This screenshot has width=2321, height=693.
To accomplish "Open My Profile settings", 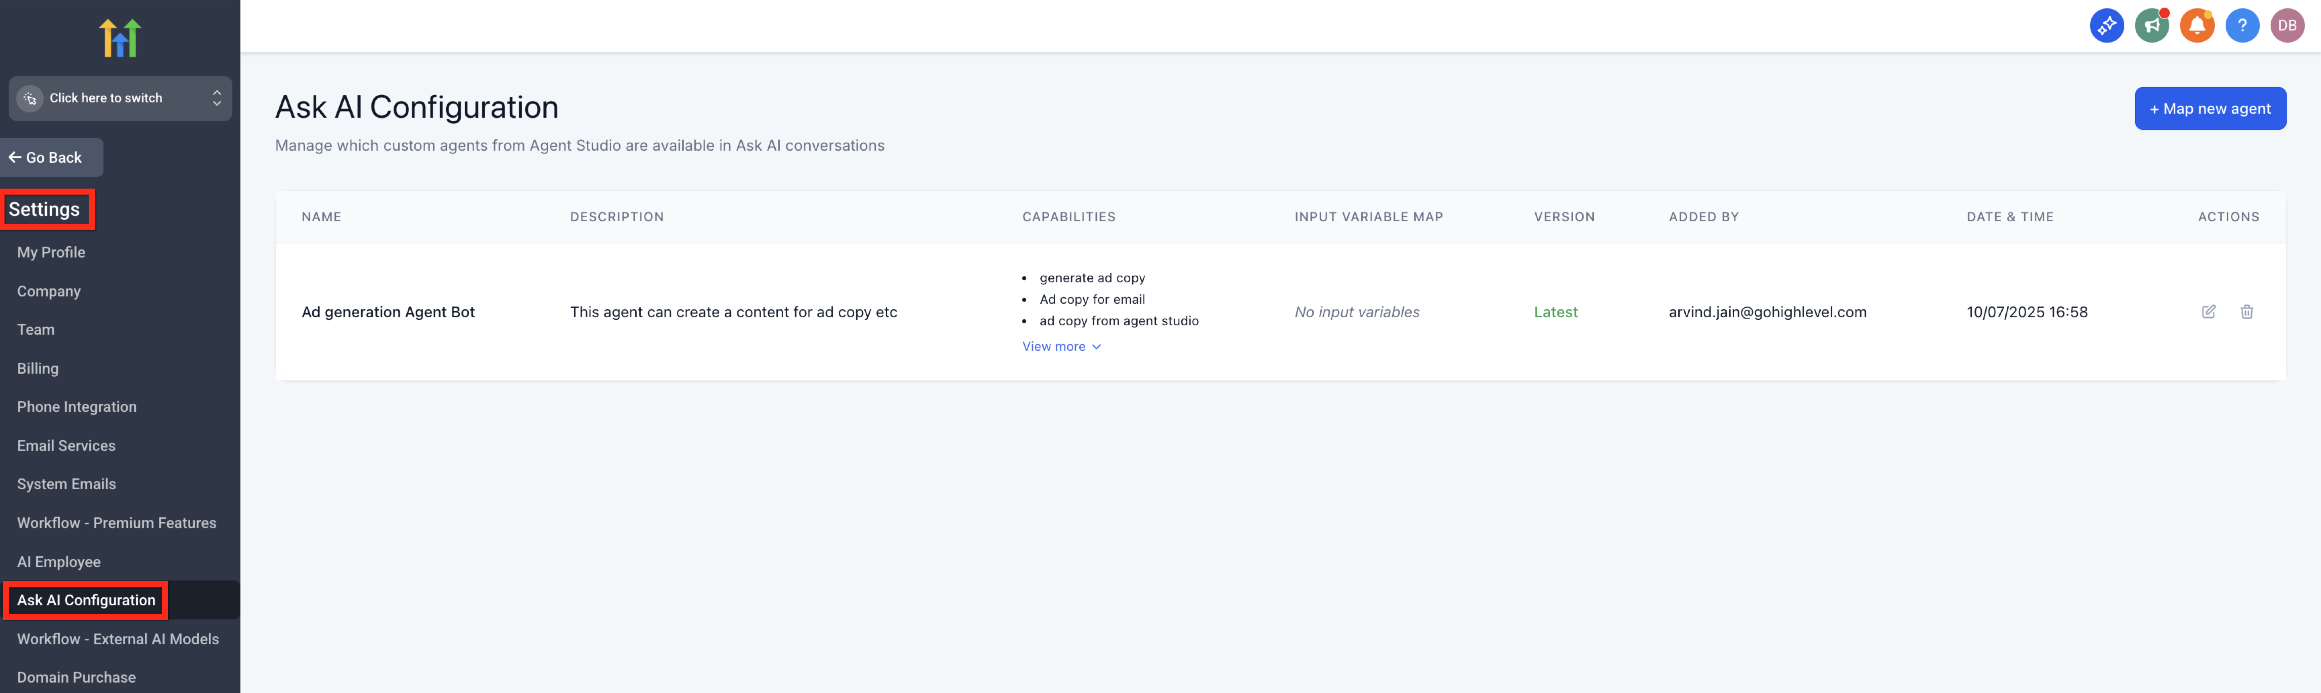I will tap(51, 252).
